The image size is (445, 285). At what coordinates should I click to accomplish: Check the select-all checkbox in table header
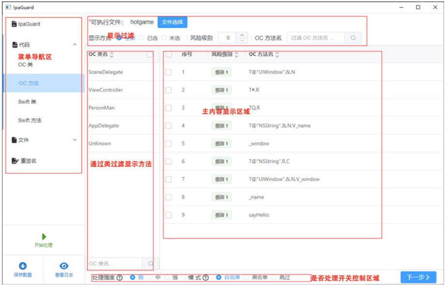pyautogui.click(x=168, y=55)
